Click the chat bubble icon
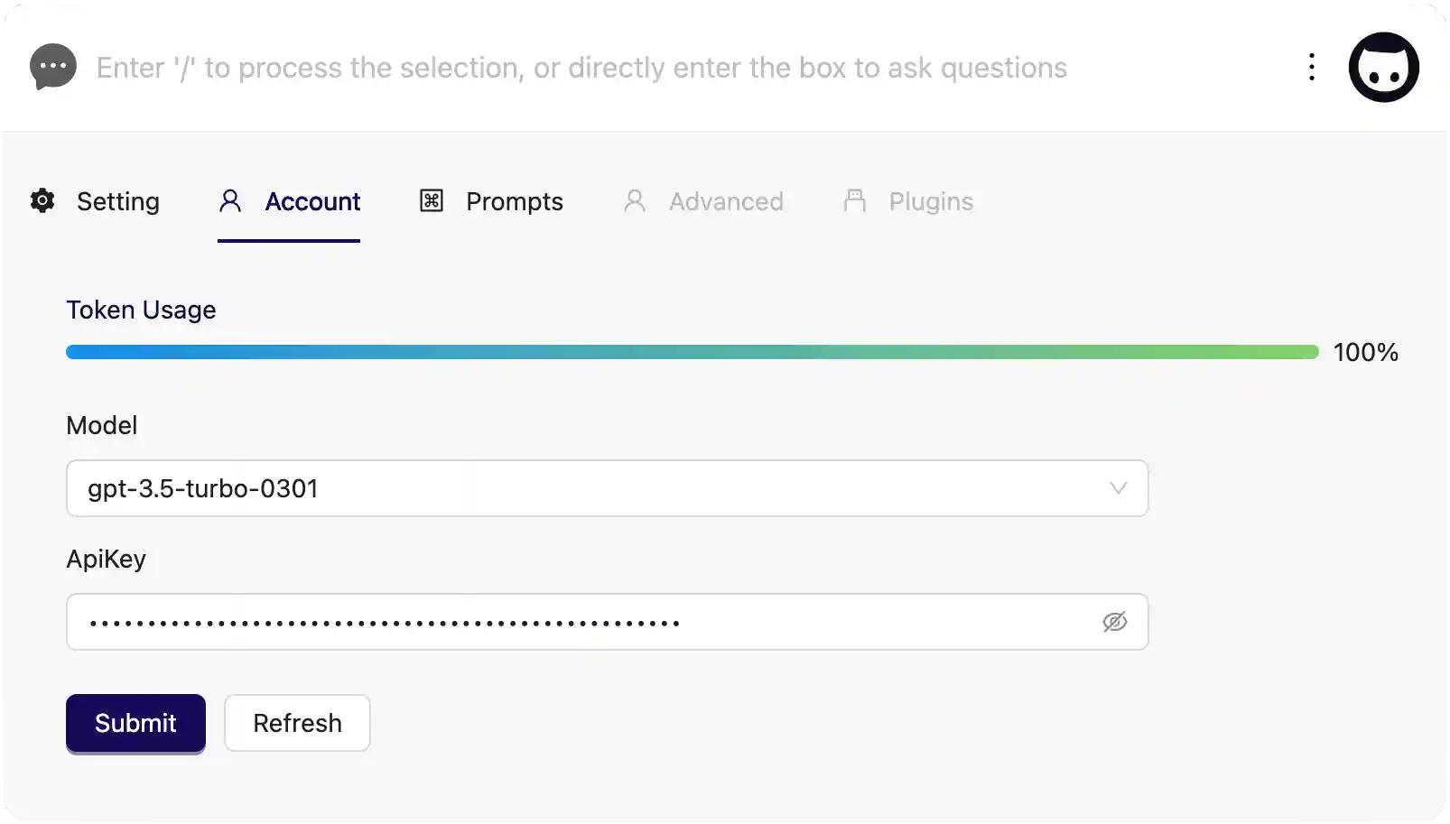Image resolution: width=1450 pixels, height=824 pixels. (x=53, y=67)
